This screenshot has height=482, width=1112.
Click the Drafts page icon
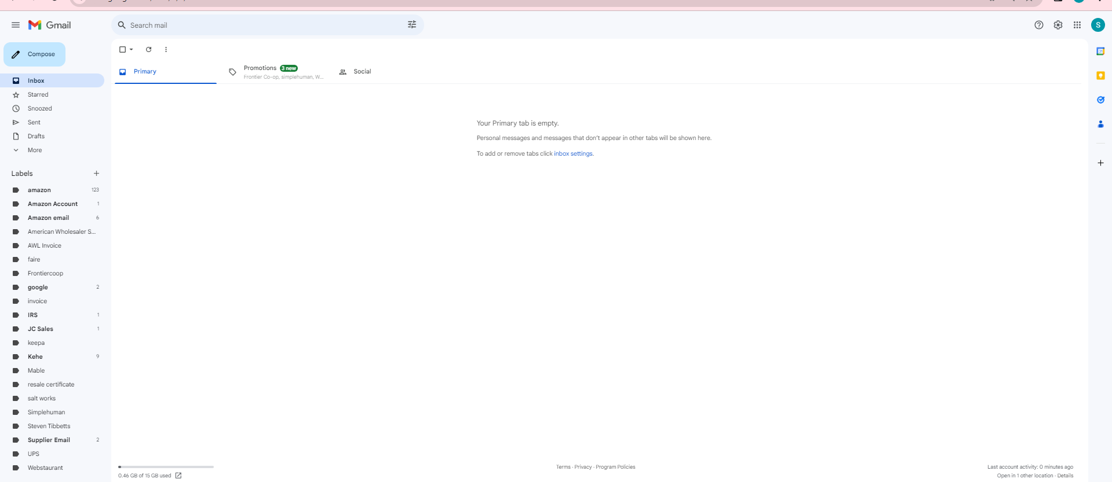(16, 137)
